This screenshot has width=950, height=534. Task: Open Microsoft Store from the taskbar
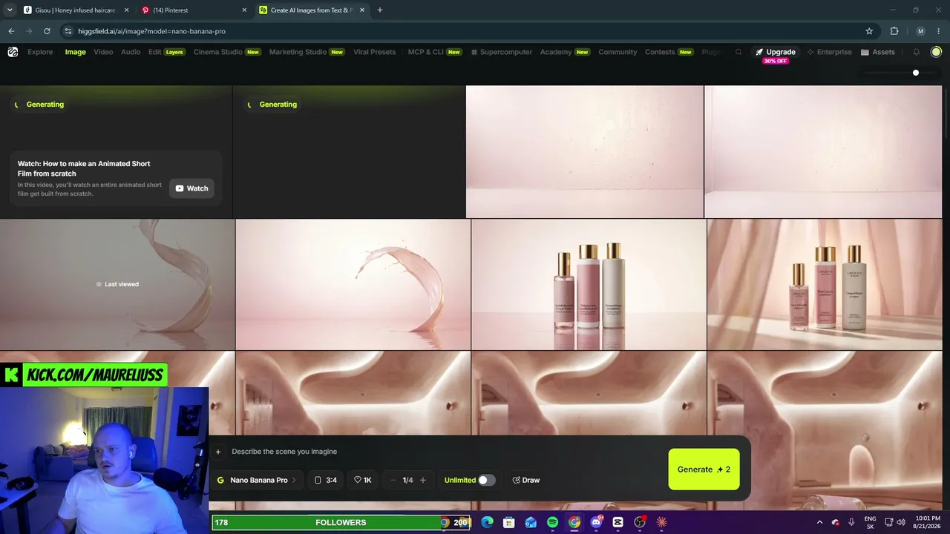[509, 522]
